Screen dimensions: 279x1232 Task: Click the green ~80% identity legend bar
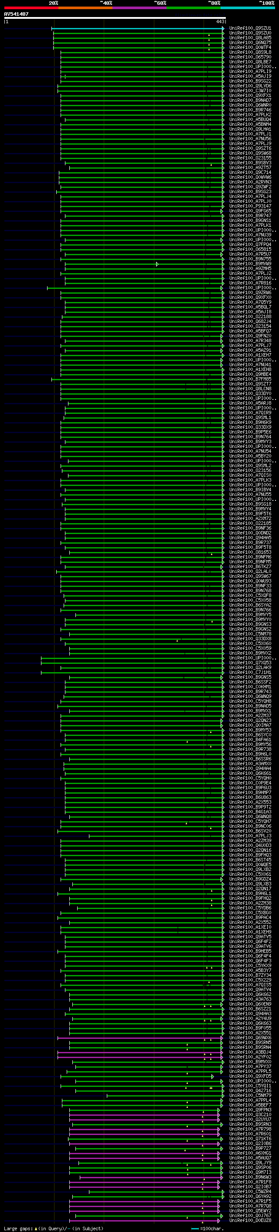pyautogui.click(x=194, y=8)
